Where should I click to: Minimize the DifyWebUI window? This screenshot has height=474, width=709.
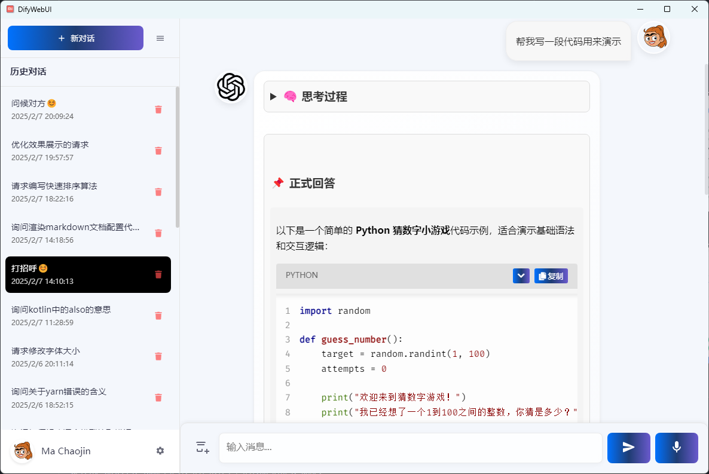[640, 9]
